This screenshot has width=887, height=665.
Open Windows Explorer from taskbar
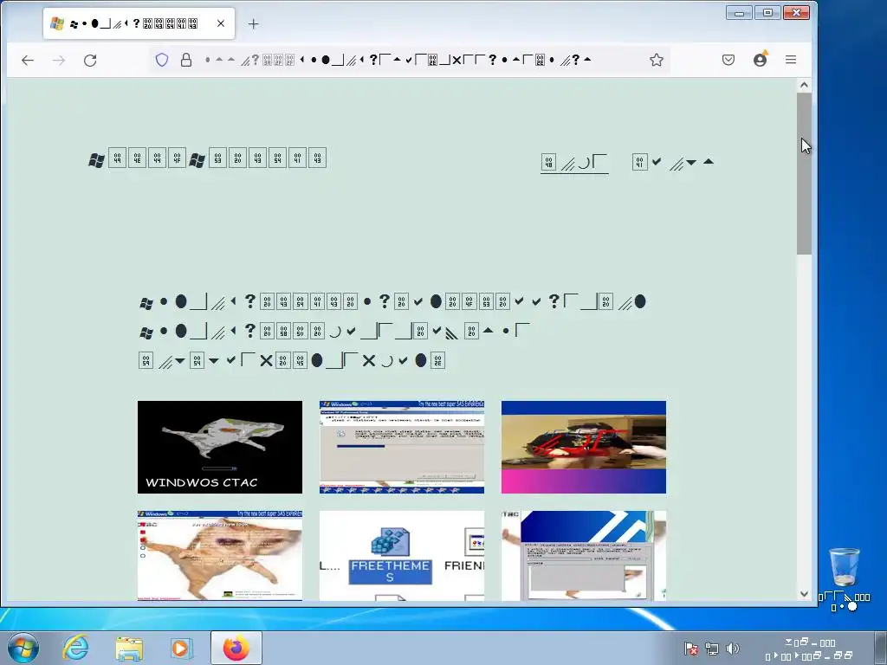pyautogui.click(x=129, y=648)
